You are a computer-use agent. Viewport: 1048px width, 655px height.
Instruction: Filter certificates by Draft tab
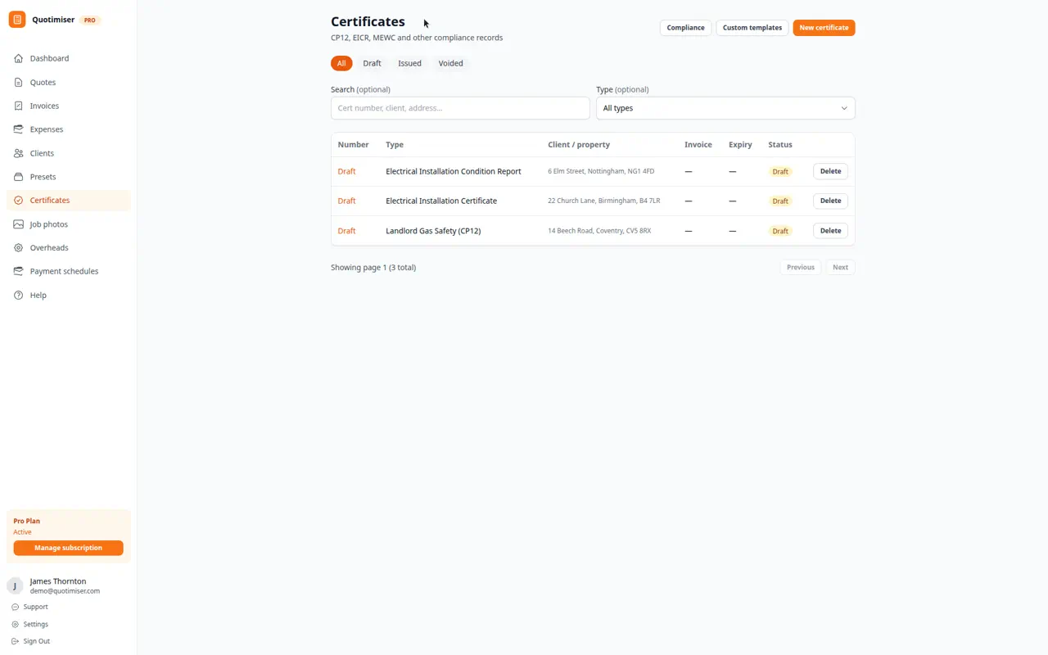click(x=372, y=63)
